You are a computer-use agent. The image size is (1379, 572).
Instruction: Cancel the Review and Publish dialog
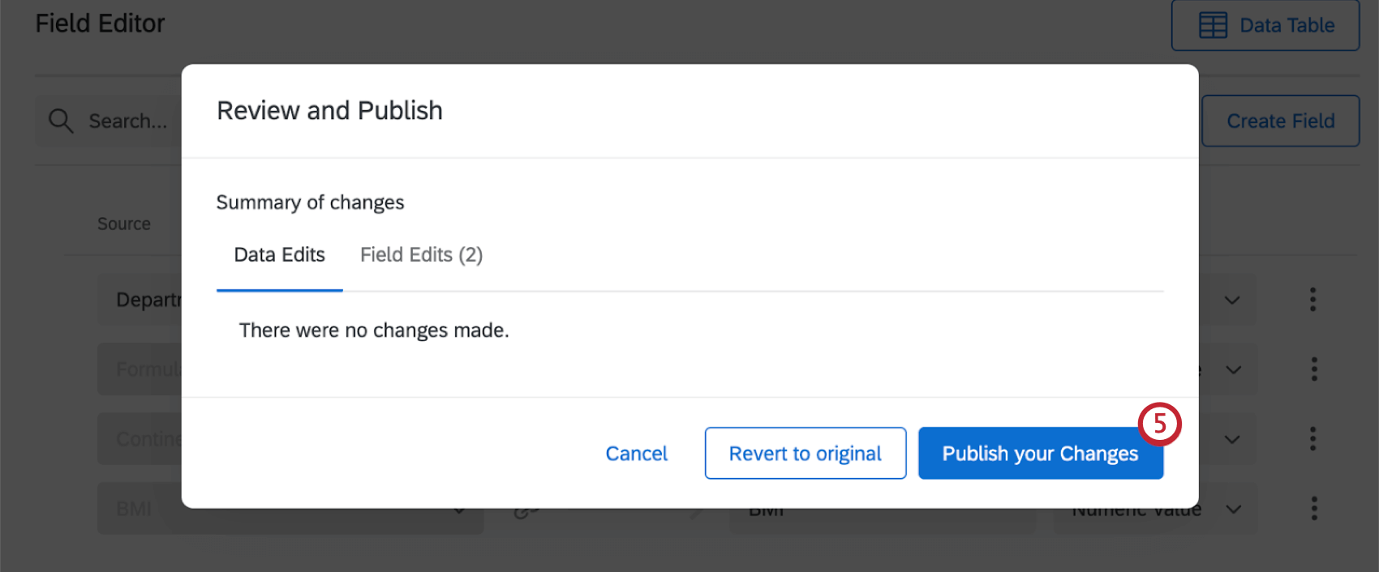[x=636, y=454]
